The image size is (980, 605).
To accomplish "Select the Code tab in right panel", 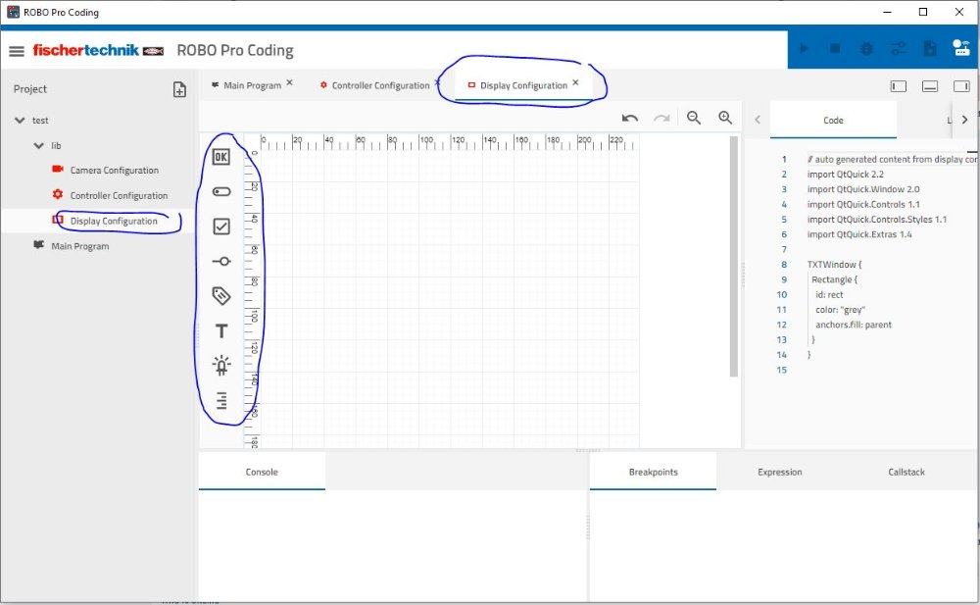I will 833,121.
